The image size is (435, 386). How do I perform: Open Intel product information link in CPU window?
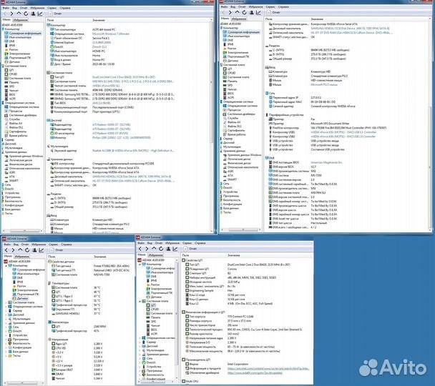click(x=268, y=369)
